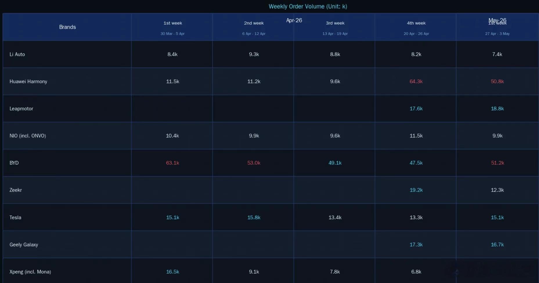Select Tesla's "13.4k" value

click(x=335, y=217)
